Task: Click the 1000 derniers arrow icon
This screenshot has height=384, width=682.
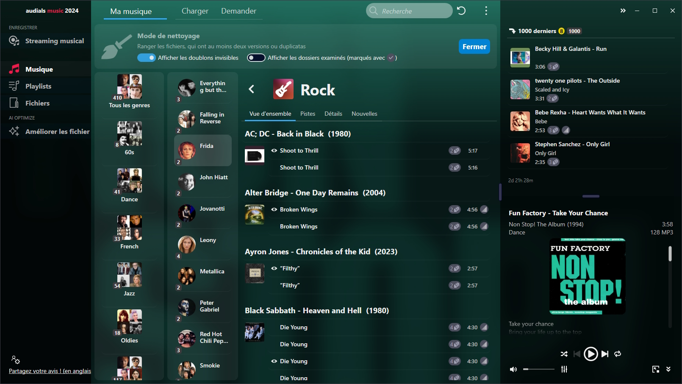Action: pos(512,31)
